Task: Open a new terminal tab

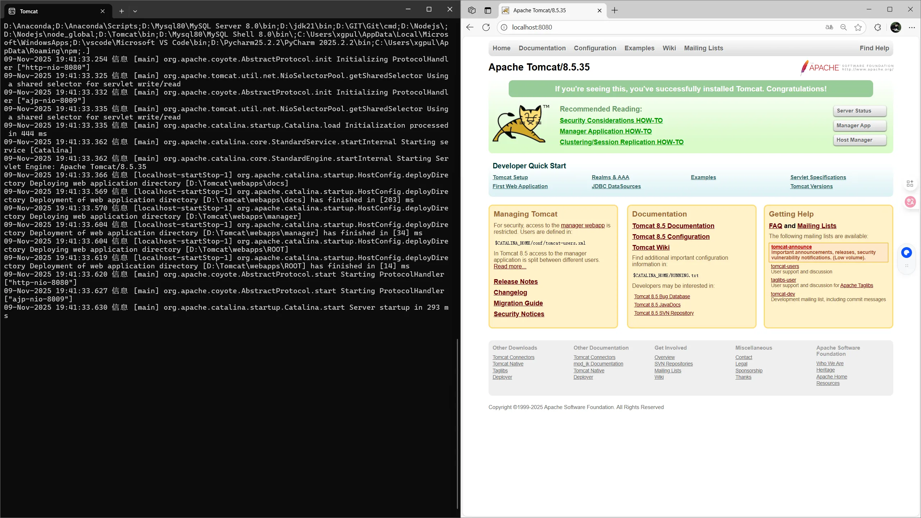Action: click(122, 11)
